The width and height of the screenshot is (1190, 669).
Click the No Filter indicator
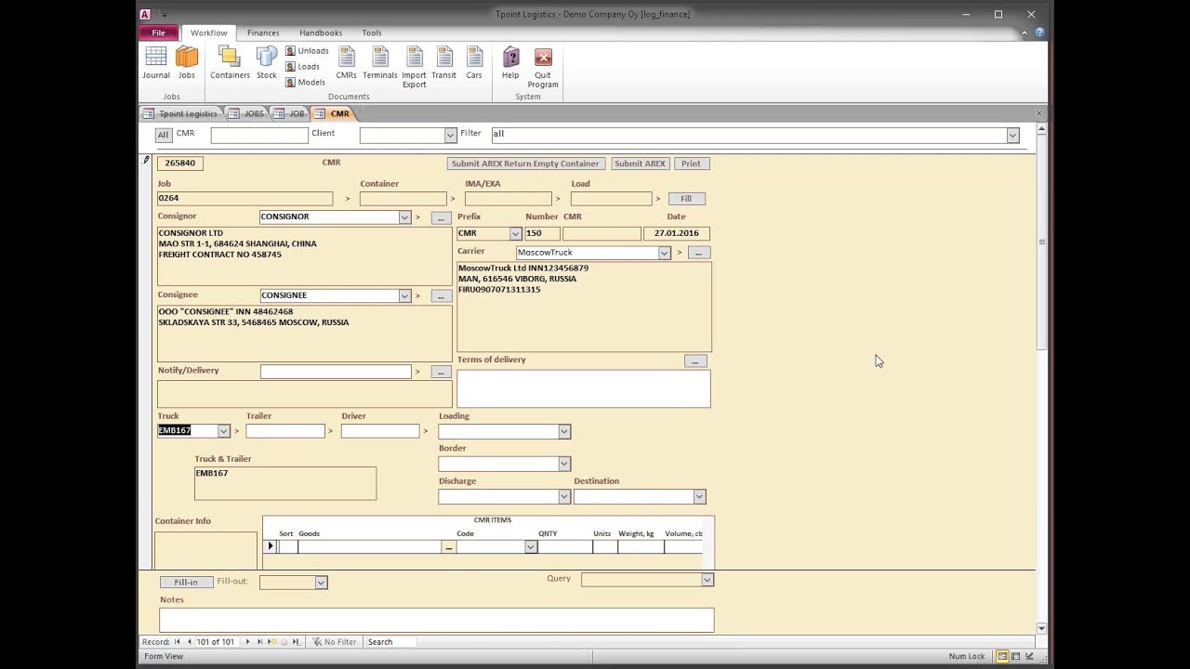(335, 642)
